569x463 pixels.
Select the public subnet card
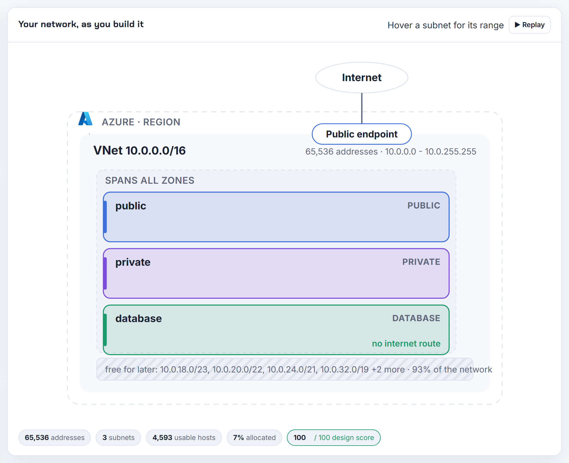pos(276,217)
